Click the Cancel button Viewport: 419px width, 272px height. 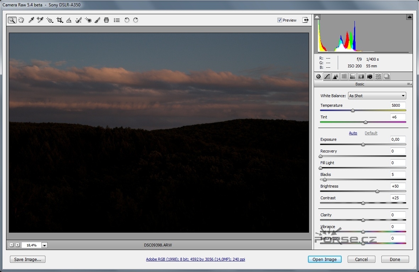pyautogui.click(x=361, y=259)
